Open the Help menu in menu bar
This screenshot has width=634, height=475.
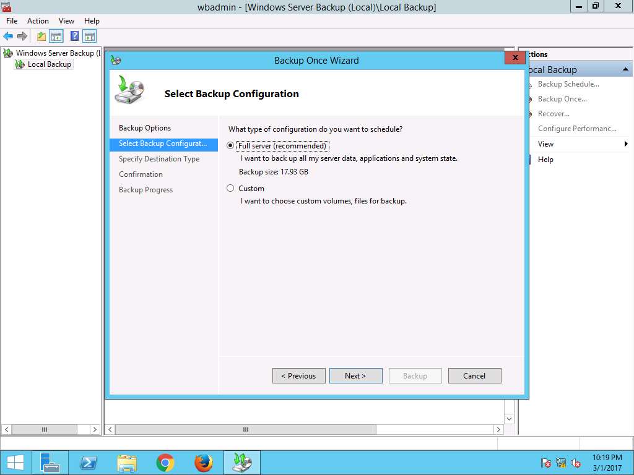click(x=92, y=21)
